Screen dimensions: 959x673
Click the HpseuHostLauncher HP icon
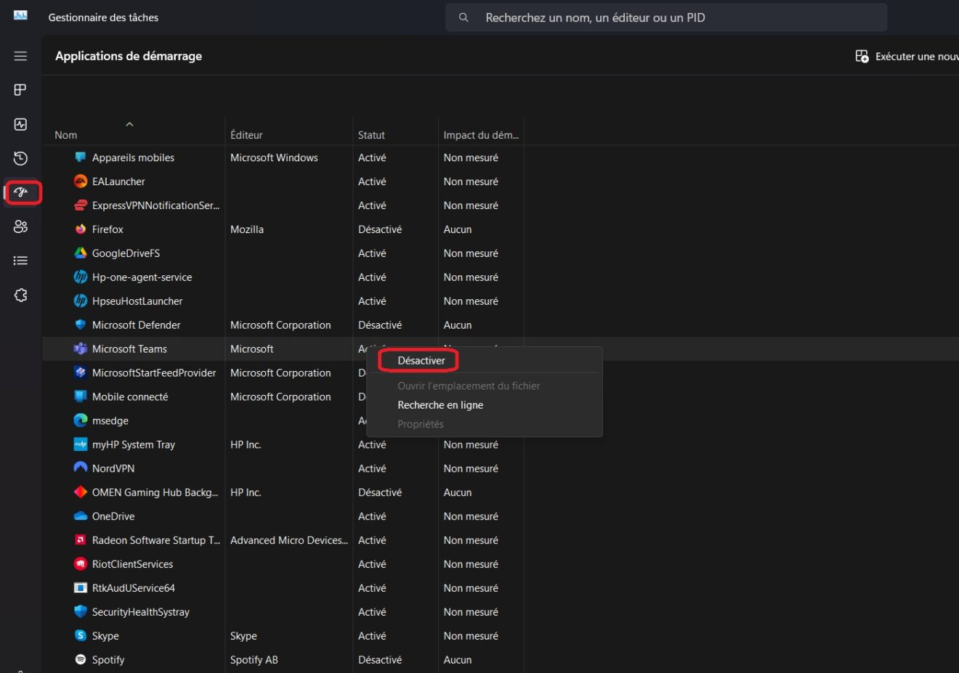[x=81, y=301]
